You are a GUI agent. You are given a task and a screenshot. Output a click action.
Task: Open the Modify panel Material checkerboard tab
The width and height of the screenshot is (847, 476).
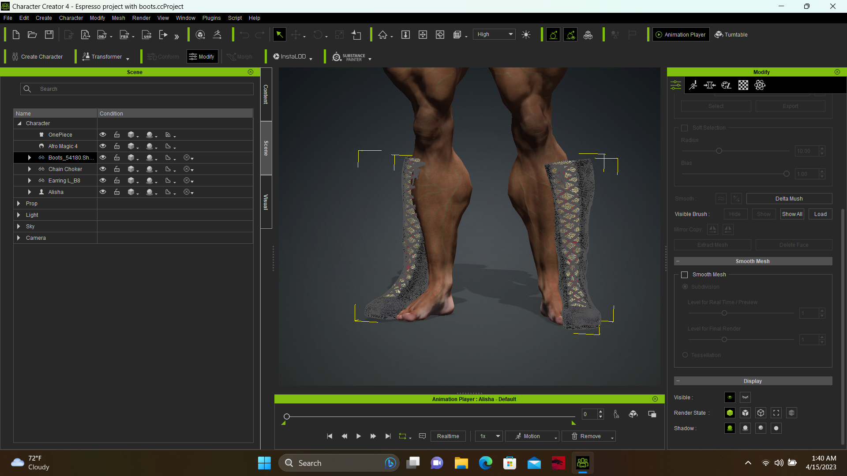743,86
